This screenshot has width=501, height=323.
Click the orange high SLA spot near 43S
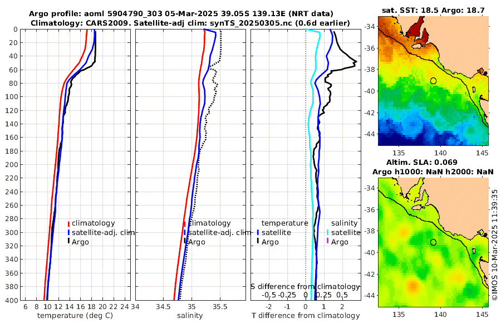pos(413,285)
